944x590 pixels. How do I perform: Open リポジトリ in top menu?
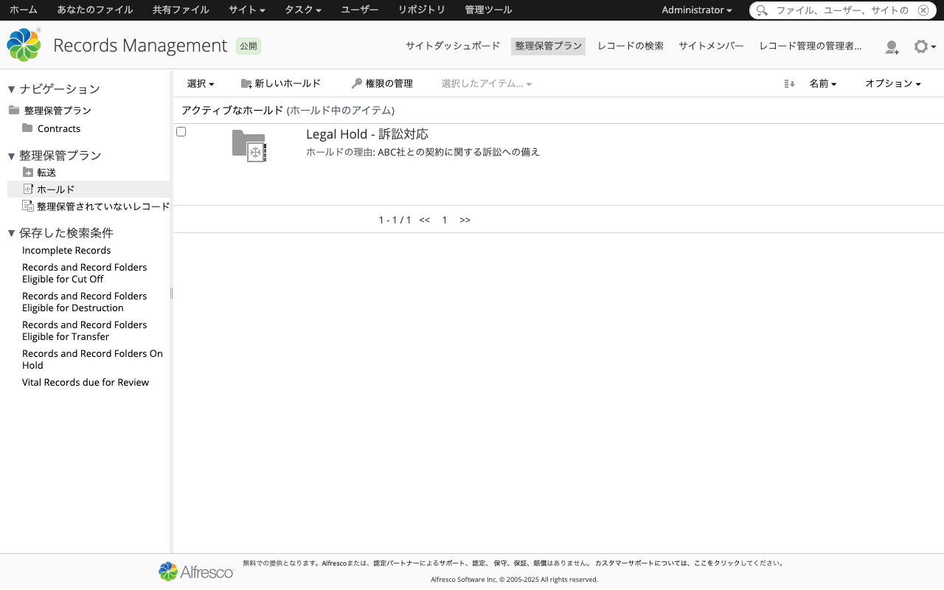click(422, 10)
